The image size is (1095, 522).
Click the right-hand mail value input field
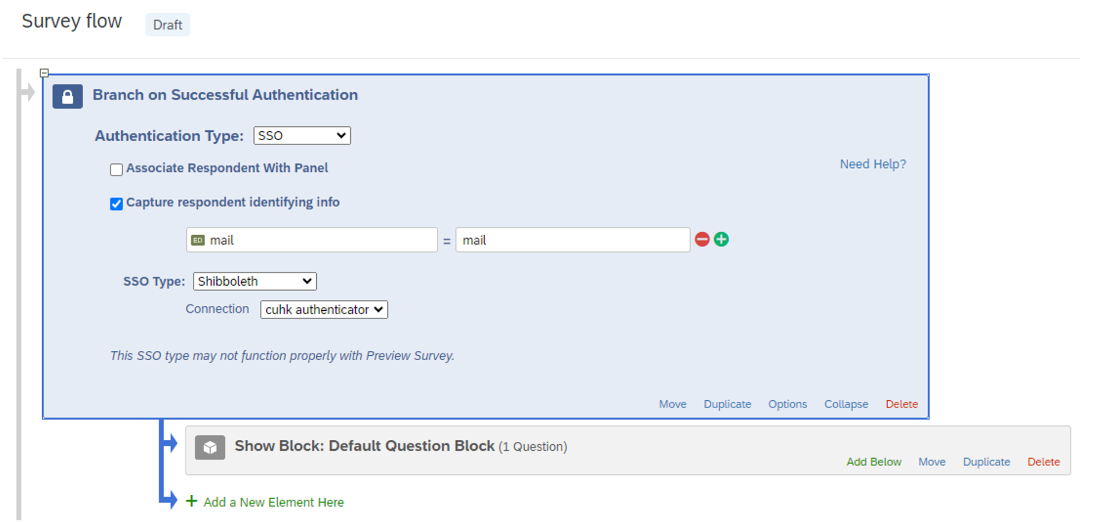click(x=573, y=240)
